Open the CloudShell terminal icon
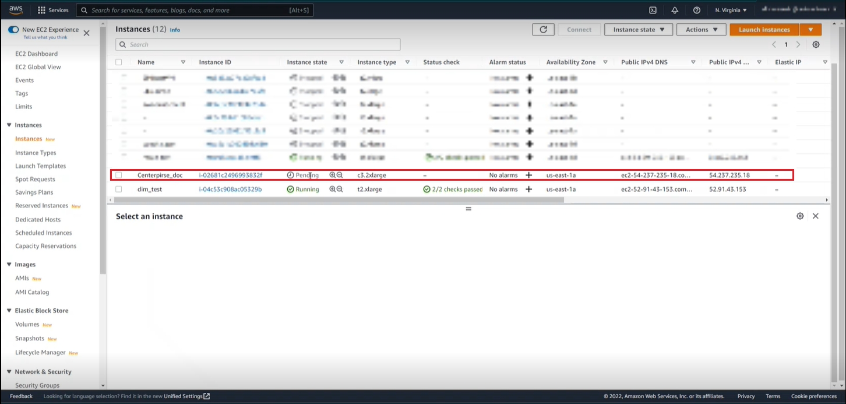Image resolution: width=846 pixels, height=404 pixels. [x=653, y=10]
